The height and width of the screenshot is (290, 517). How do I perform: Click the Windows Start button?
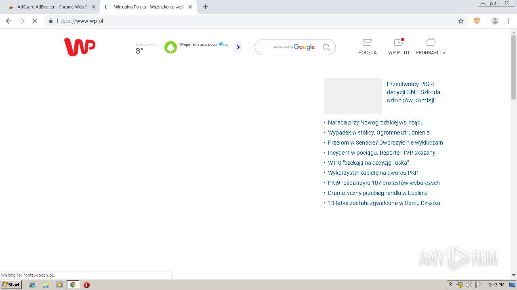[11, 285]
